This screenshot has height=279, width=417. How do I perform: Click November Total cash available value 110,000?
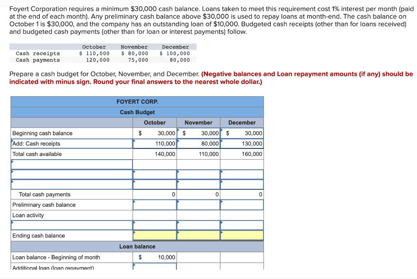point(209,154)
